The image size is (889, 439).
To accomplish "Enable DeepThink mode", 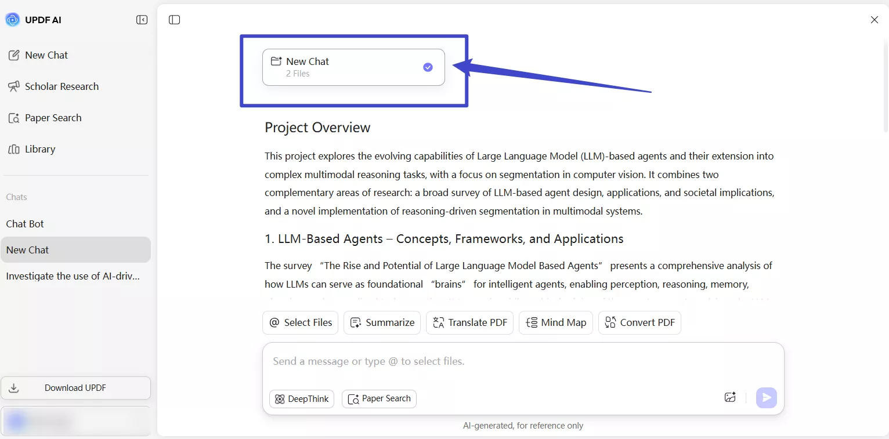I will 301,399.
